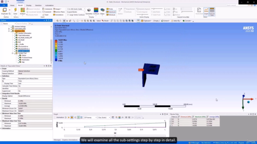
Task: Insert a Chart
Action: [45, 15]
